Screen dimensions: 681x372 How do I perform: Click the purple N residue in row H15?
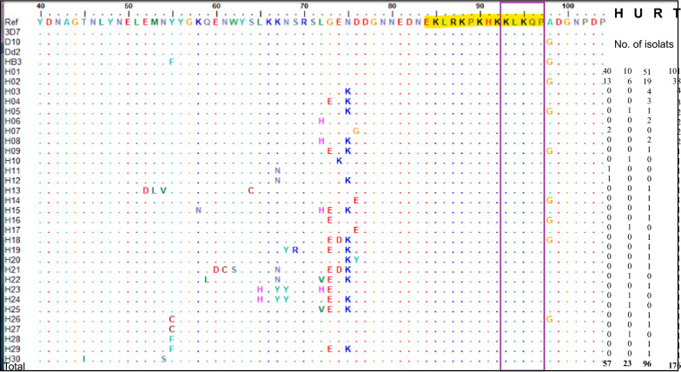point(198,210)
